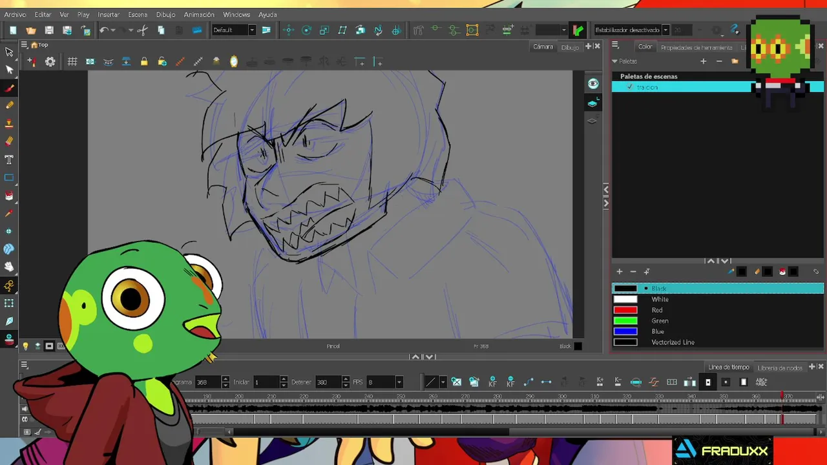Click the Copy icon in top toolbar
Screen dimensions: 827x465
point(161,30)
